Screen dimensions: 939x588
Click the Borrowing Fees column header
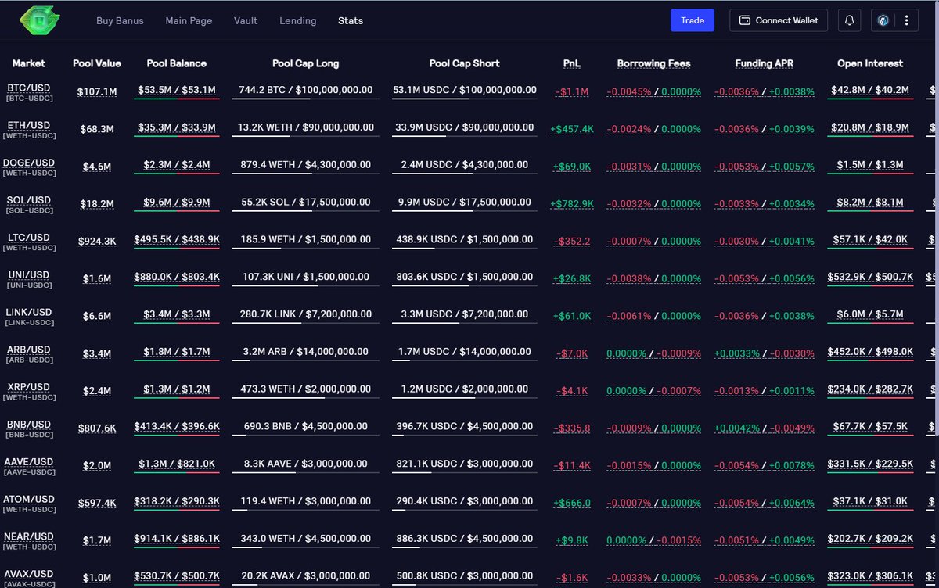click(x=653, y=63)
